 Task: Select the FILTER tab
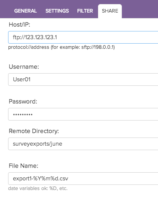[85, 11]
